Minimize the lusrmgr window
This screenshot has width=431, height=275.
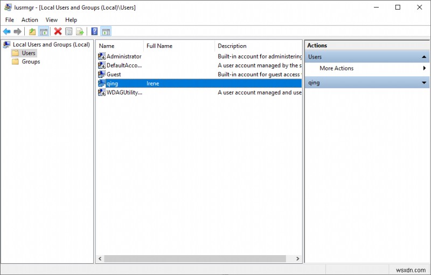tap(376, 8)
